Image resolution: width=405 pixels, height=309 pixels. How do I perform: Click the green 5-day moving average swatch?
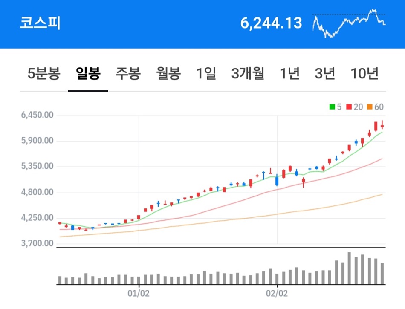point(332,107)
